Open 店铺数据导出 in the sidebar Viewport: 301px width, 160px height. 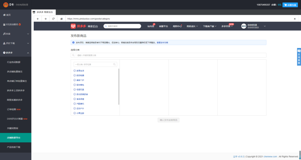15,138
